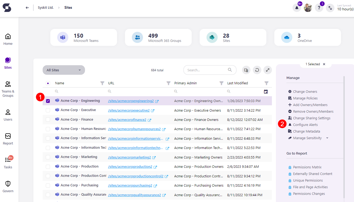
Task: Select Configure Alerts from Manage menu
Action: click(305, 125)
